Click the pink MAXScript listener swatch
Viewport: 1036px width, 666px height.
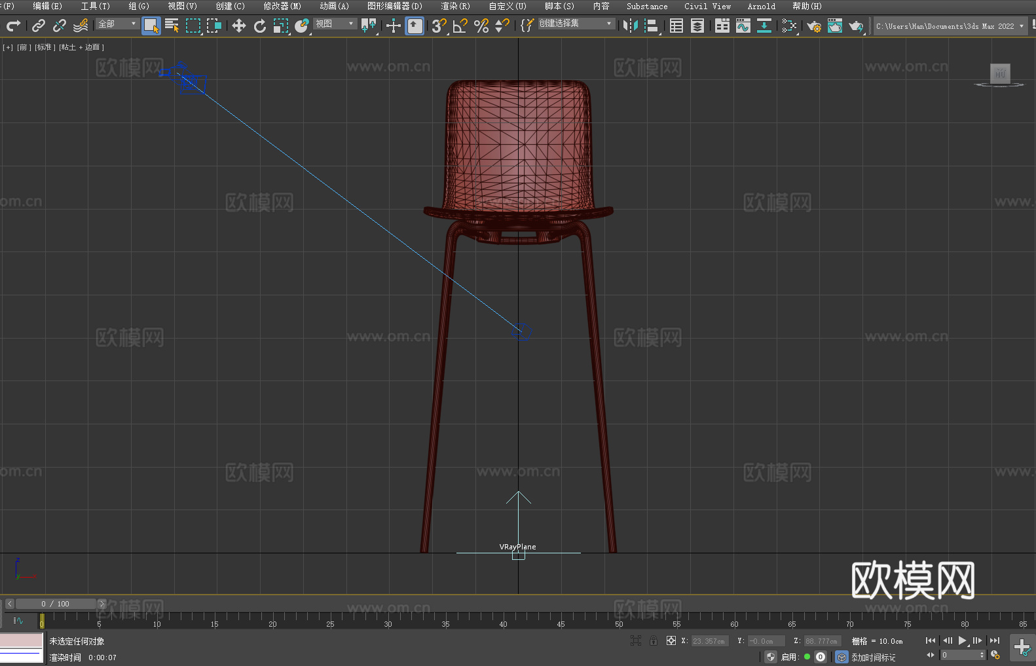tap(22, 640)
